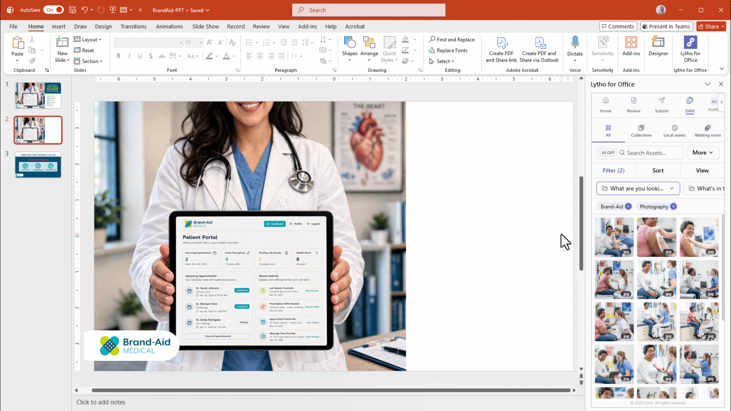The image size is (731, 411).
Task: Select the Lytho DAM section
Action: point(690,105)
